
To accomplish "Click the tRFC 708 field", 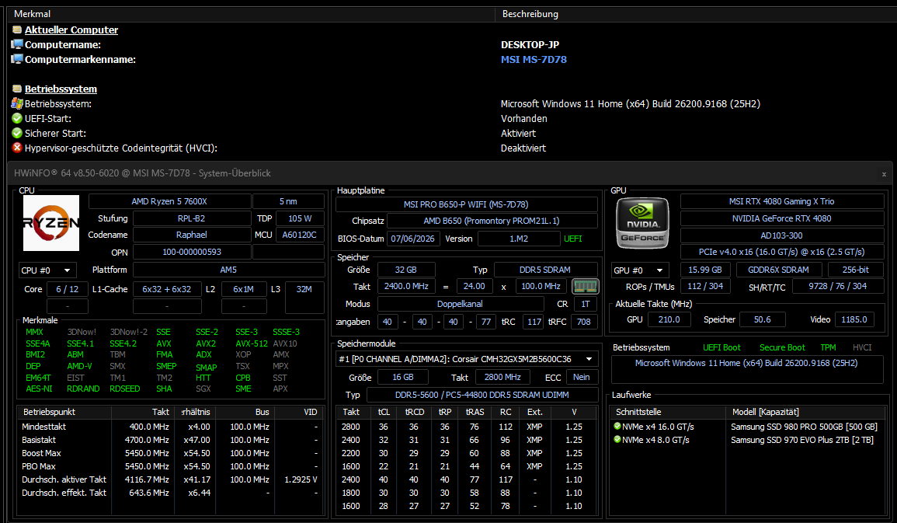I will coord(584,322).
